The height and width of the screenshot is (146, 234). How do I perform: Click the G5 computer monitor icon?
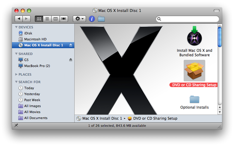click(21, 60)
